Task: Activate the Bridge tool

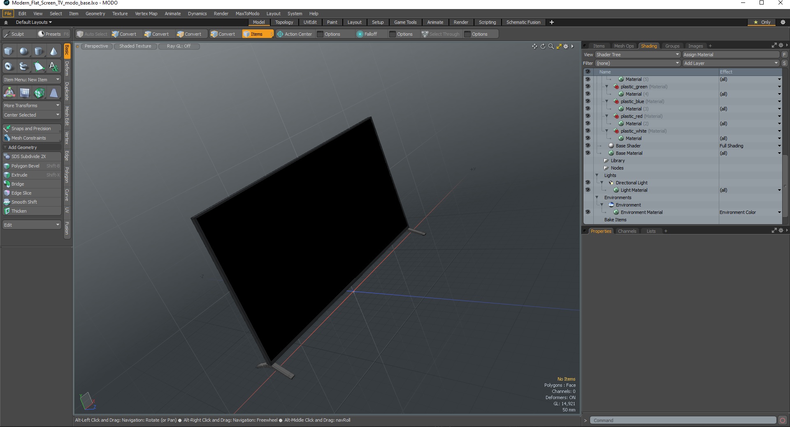Action: [32, 184]
